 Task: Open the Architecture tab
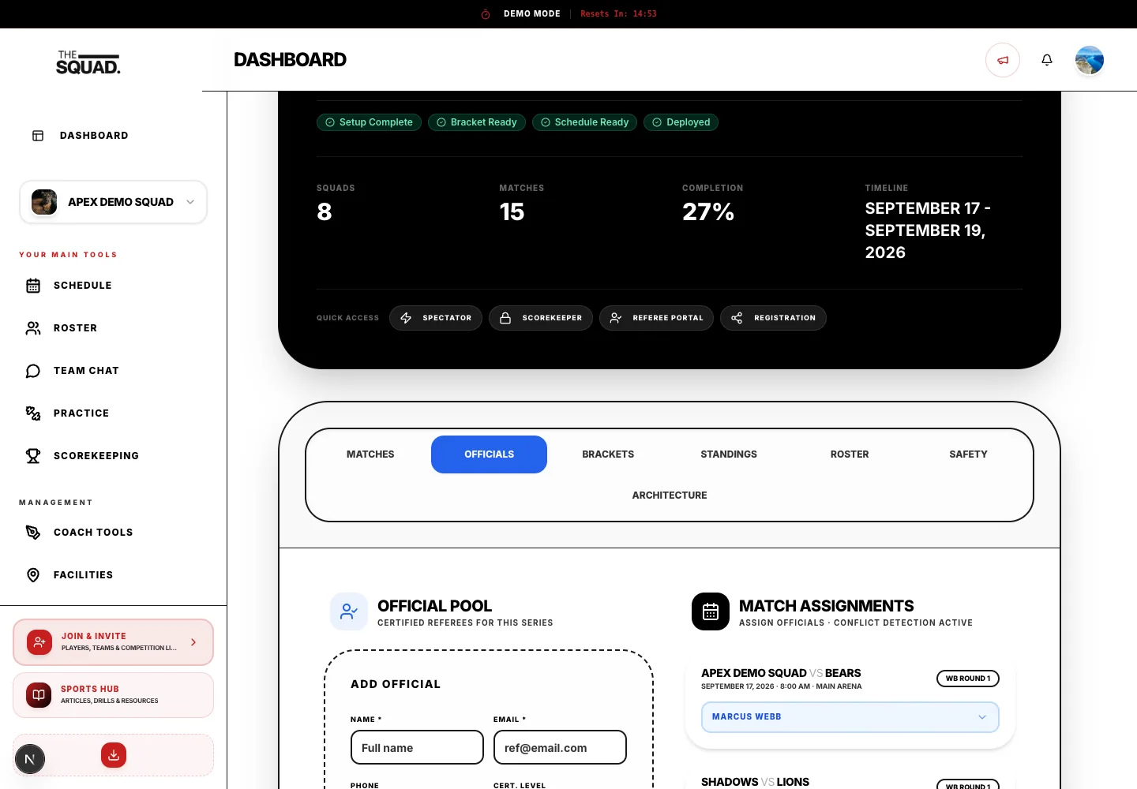click(670, 495)
